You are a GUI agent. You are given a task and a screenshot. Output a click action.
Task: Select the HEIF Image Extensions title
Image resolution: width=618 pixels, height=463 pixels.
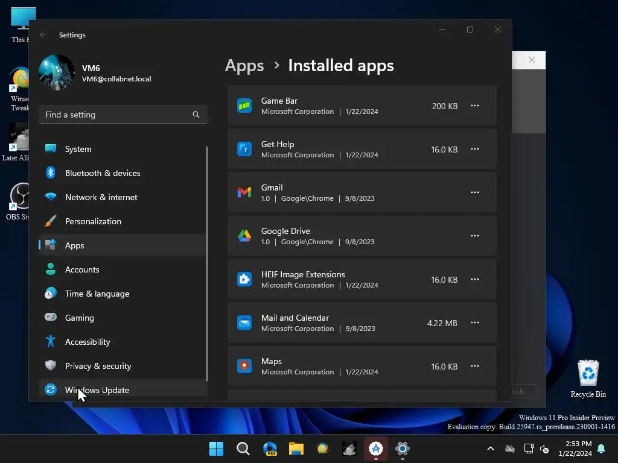tap(303, 274)
